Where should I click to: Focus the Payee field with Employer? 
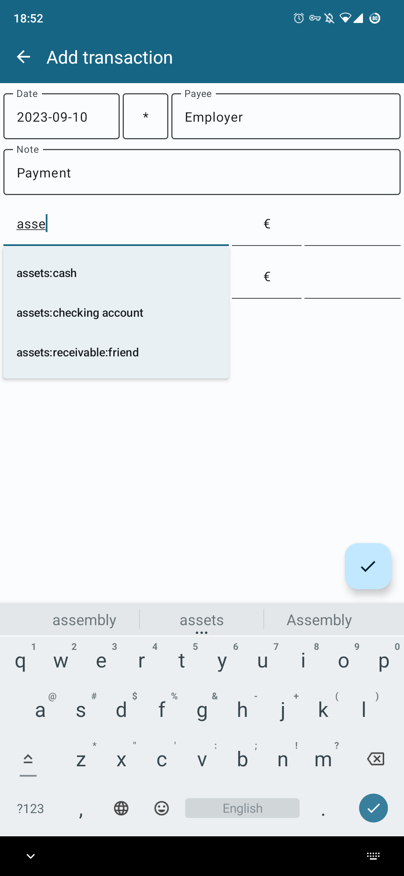point(286,117)
